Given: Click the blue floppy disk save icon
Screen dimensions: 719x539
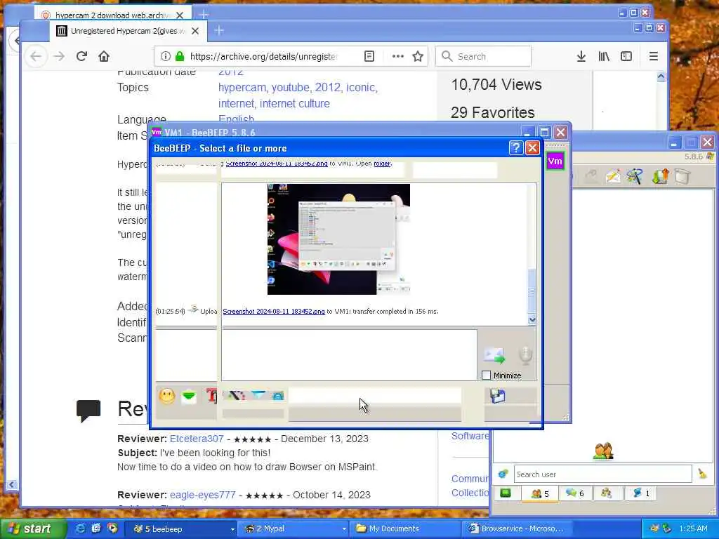Looking at the screenshot, I should (x=498, y=396).
